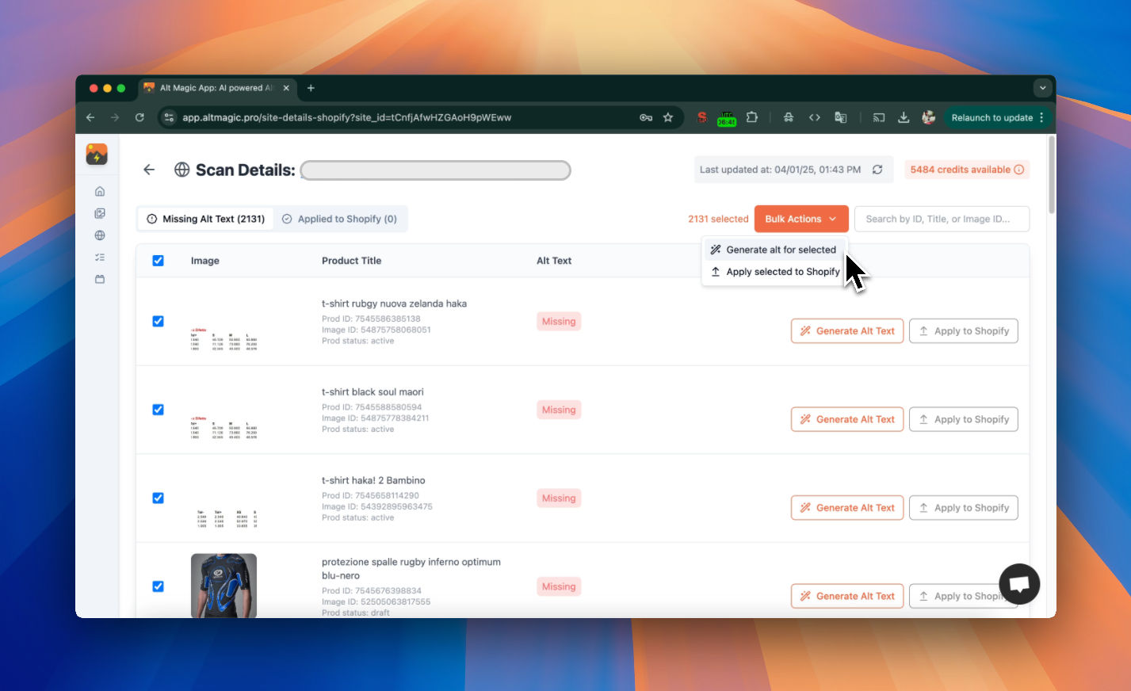Open the Chrome three-dot menu
The width and height of the screenshot is (1131, 691).
pyautogui.click(x=1041, y=117)
